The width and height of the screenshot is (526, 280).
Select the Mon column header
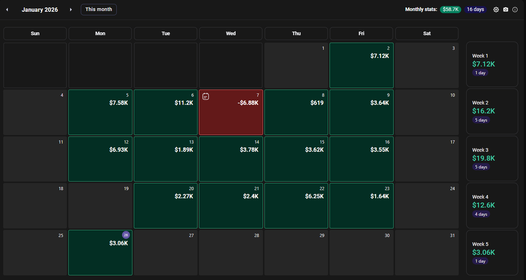[x=100, y=34]
